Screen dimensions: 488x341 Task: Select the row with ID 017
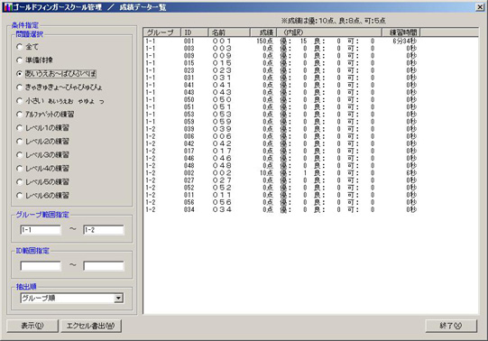(x=281, y=151)
